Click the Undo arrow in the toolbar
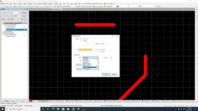The image size is (198, 111). pos(50,6)
